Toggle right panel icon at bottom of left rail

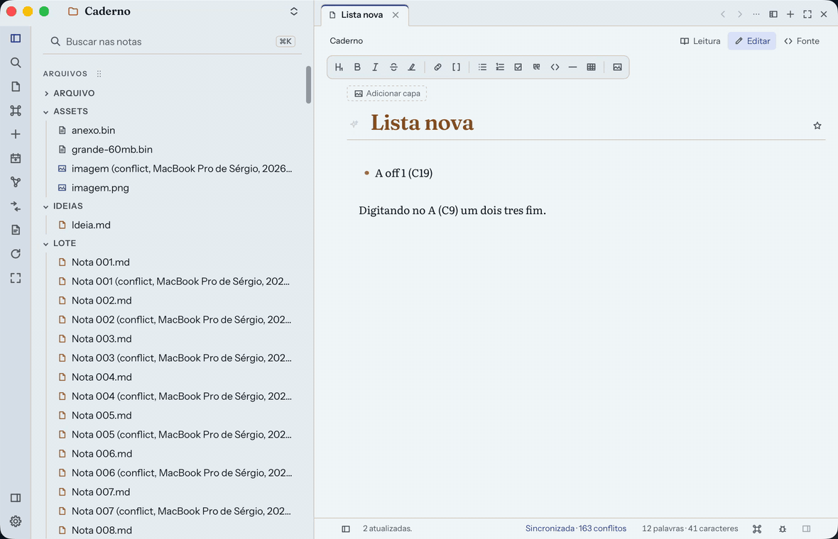click(16, 498)
